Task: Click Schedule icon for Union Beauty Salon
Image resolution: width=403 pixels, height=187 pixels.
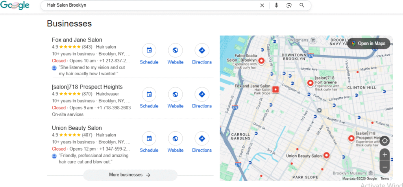Action: tap(149, 139)
